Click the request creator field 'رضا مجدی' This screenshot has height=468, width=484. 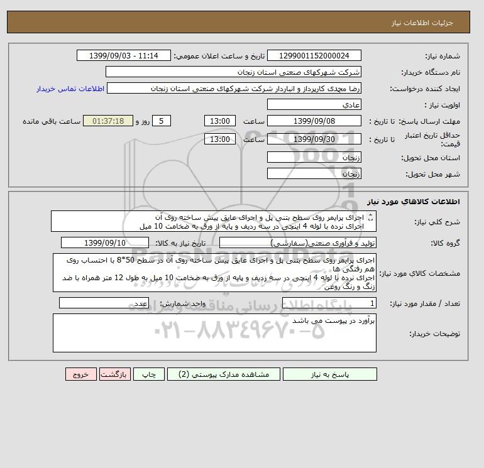234,88
